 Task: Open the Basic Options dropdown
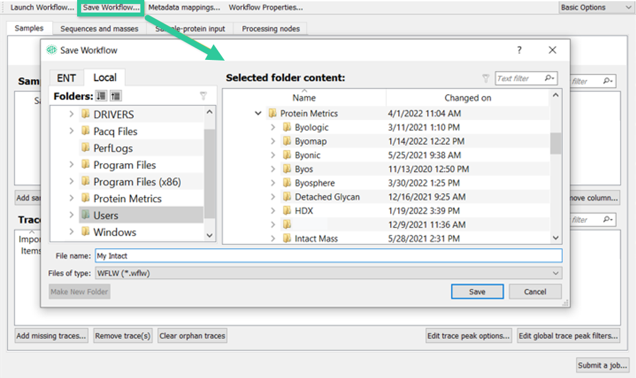(x=595, y=7)
